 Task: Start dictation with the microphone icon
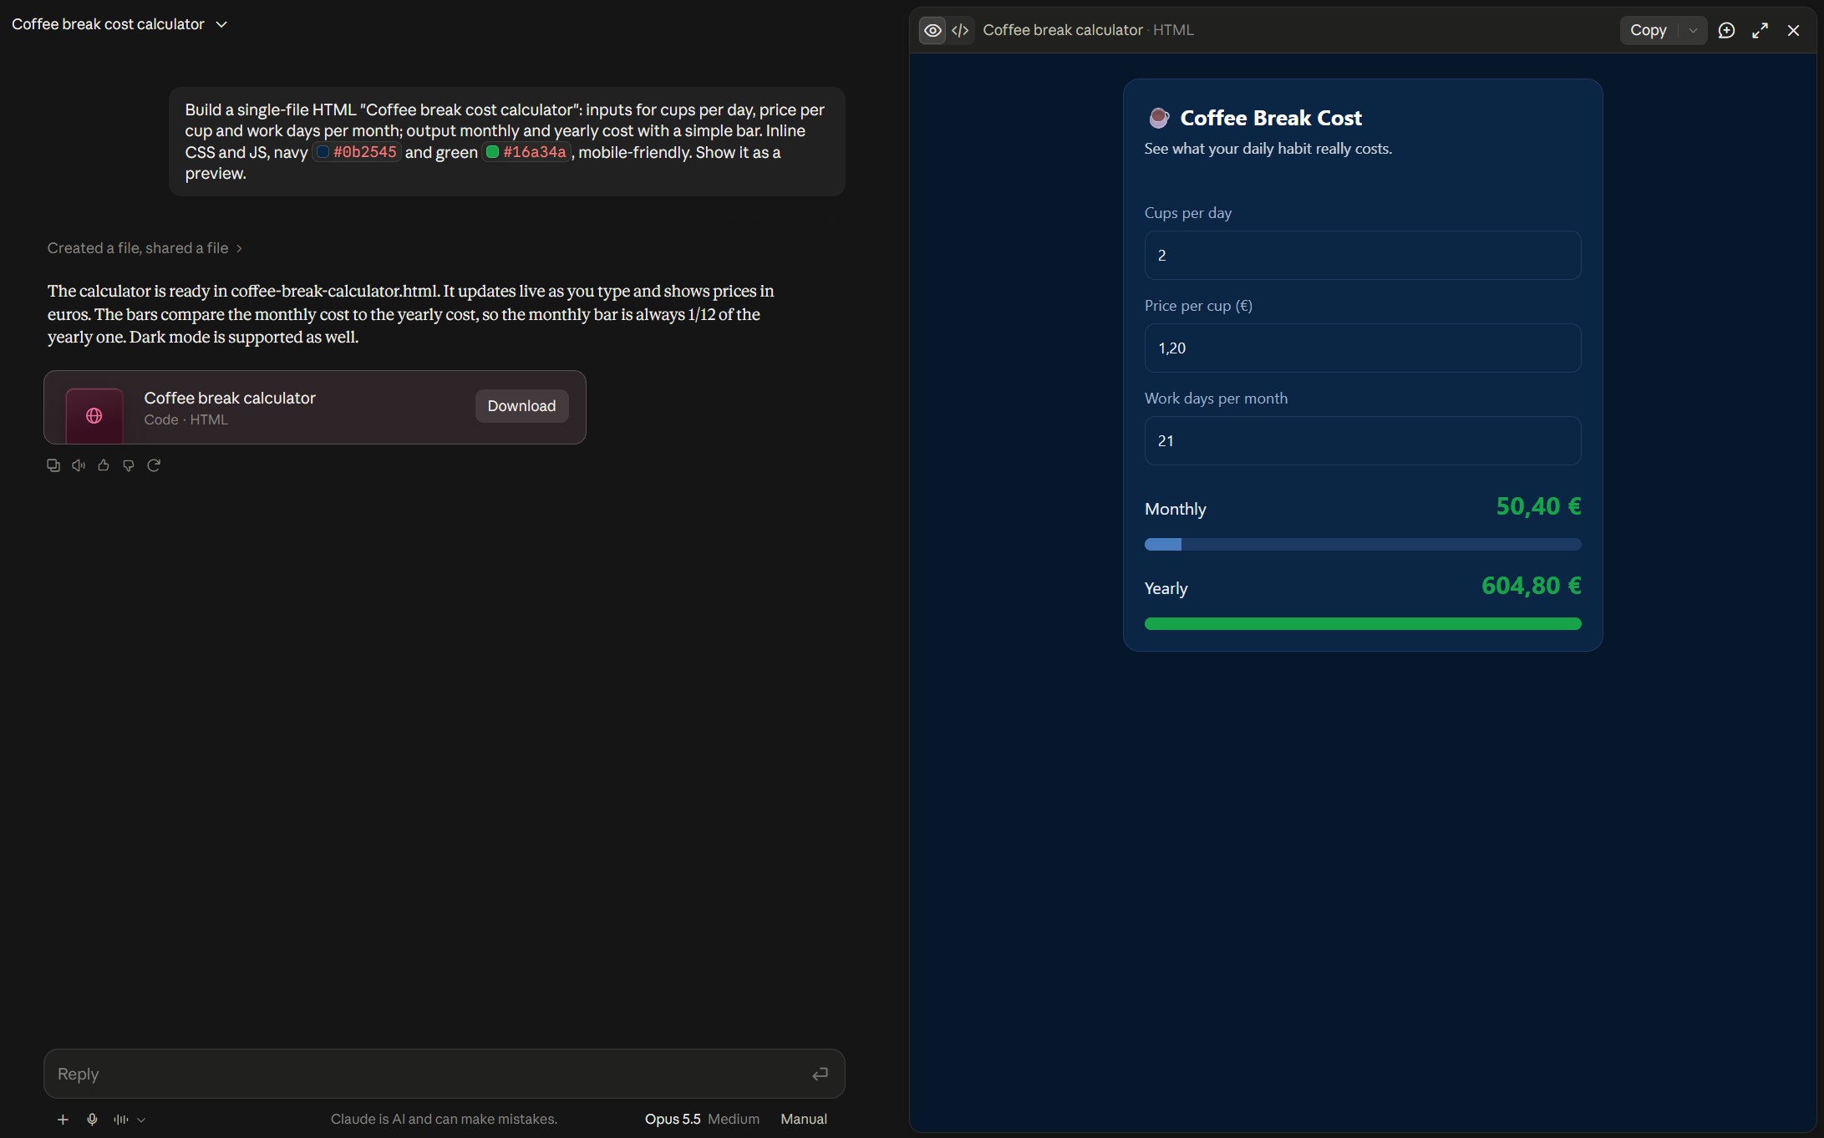[x=92, y=1120]
